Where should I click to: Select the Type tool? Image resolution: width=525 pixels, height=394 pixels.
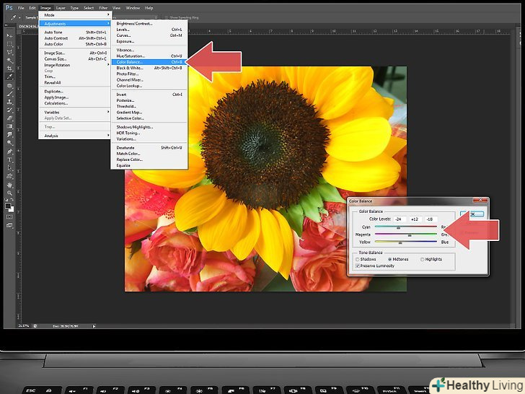9,159
